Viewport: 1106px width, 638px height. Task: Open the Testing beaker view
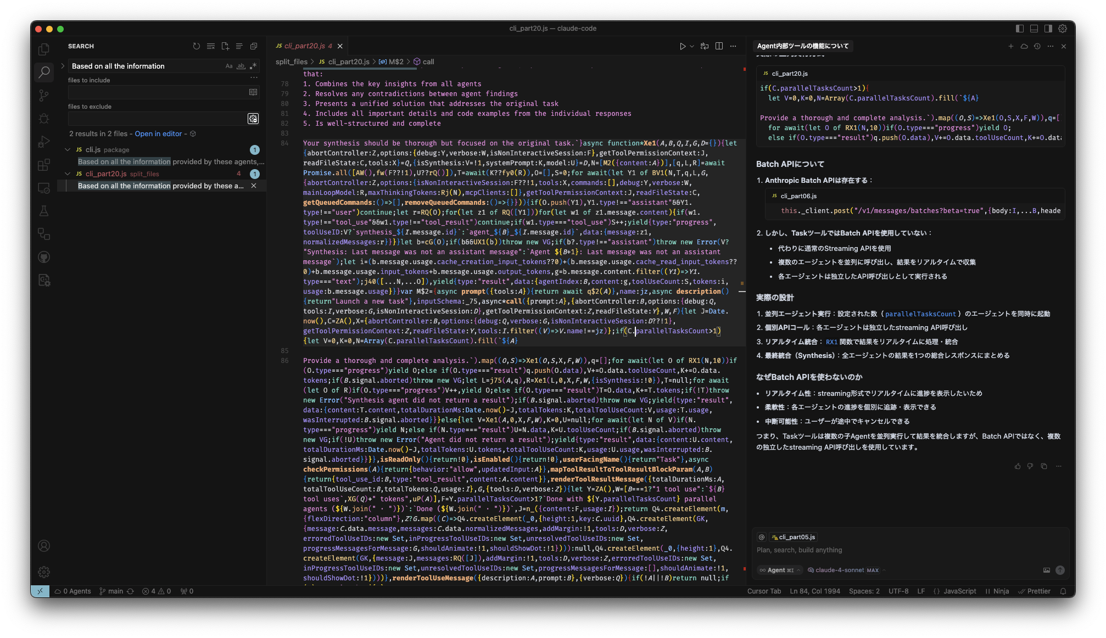[44, 211]
